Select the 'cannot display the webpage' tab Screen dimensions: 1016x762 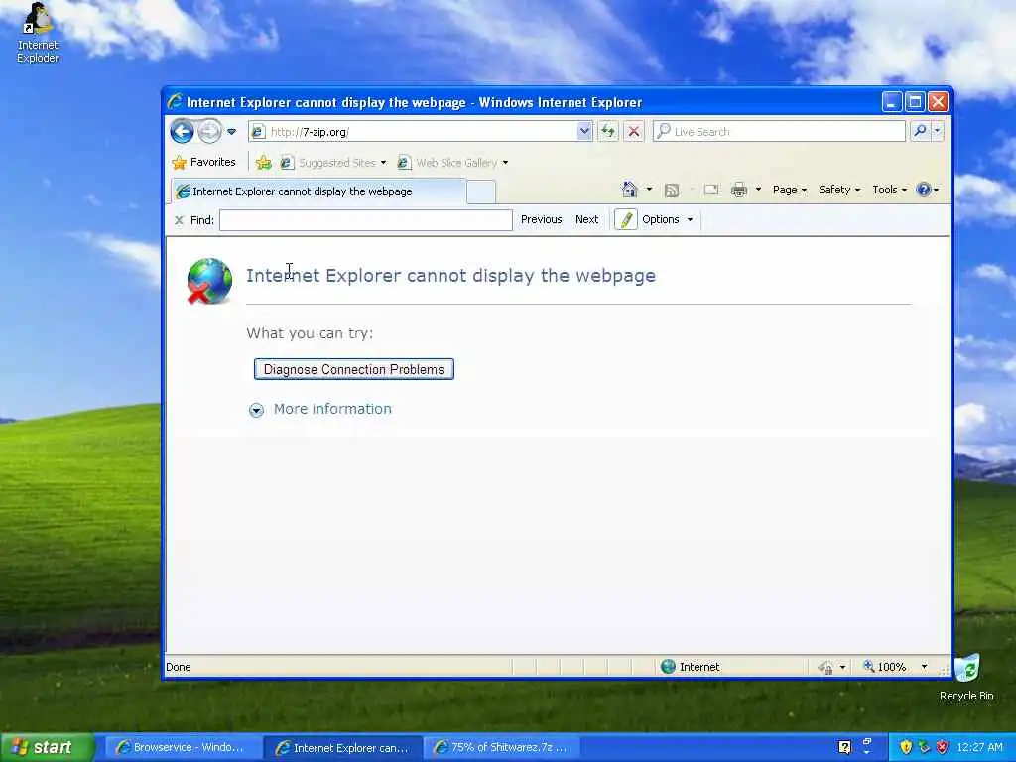click(317, 191)
